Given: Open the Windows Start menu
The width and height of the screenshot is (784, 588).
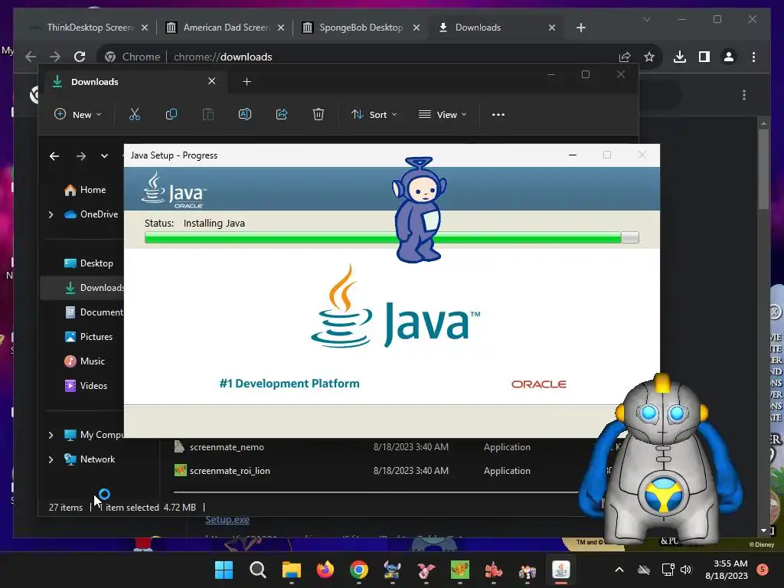Looking at the screenshot, I should pyautogui.click(x=224, y=570).
